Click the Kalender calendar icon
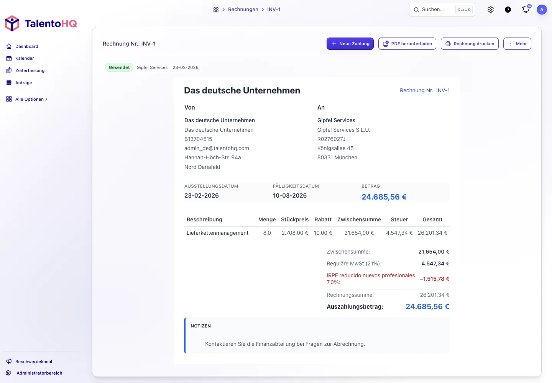 click(9, 58)
